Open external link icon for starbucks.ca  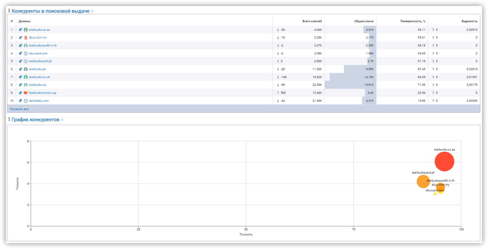pos(20,85)
